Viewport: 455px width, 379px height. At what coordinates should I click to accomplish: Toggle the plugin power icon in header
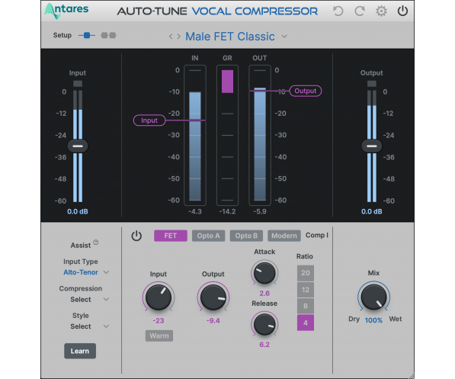coord(402,11)
